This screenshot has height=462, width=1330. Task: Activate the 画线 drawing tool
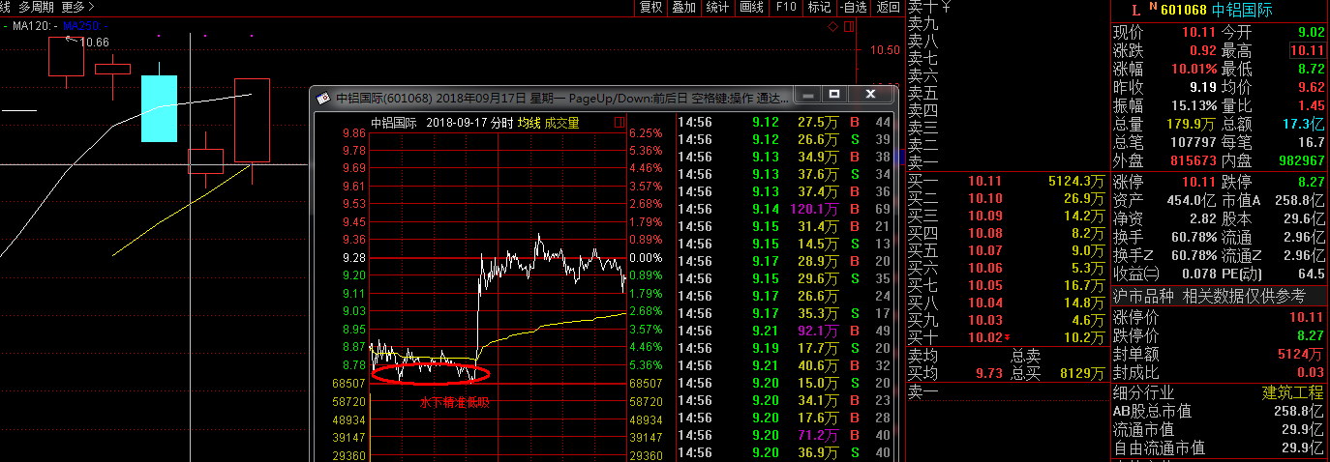click(x=751, y=7)
